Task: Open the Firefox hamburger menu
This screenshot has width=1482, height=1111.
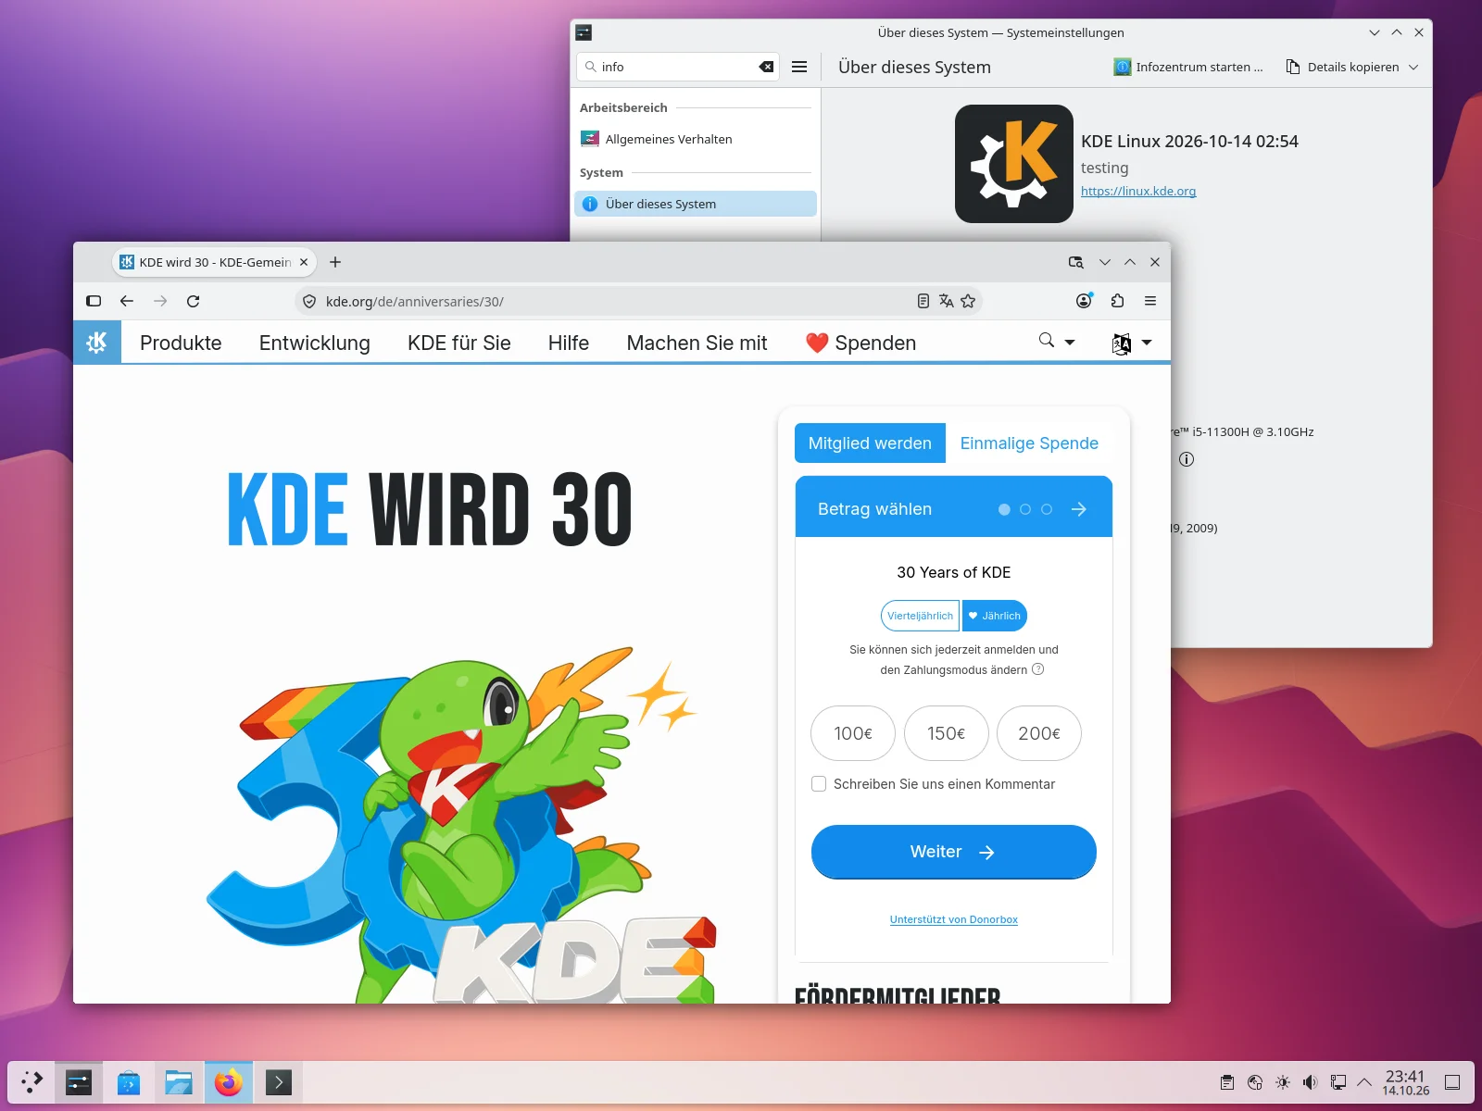Action: point(1150,301)
